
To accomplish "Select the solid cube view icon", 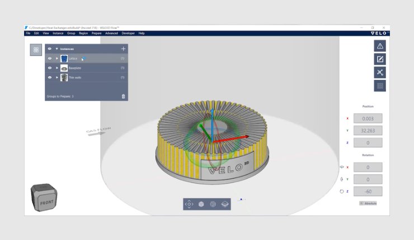I will click(201, 204).
